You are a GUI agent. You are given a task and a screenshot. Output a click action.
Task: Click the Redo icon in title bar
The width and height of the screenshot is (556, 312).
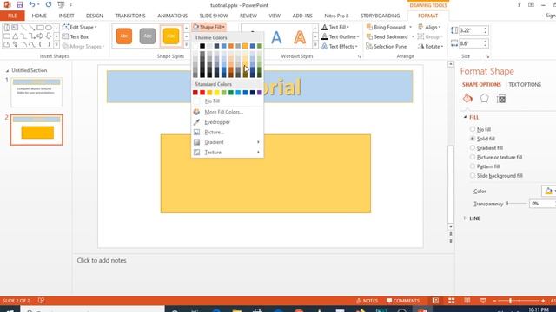pyautogui.click(x=49, y=4)
